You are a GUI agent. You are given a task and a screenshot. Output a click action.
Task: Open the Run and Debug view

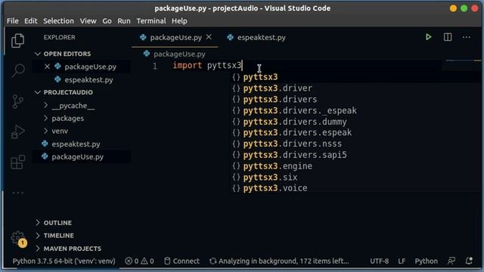coord(17,131)
